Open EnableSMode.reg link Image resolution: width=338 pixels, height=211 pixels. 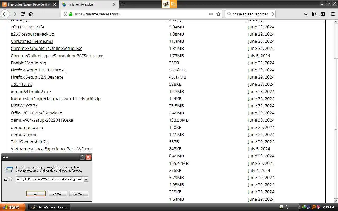[29, 63]
